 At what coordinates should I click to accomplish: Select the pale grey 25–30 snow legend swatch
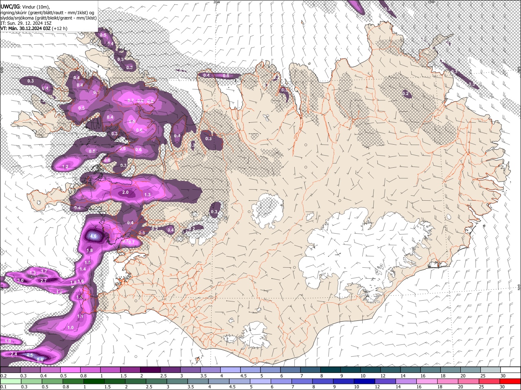[x=491, y=370]
